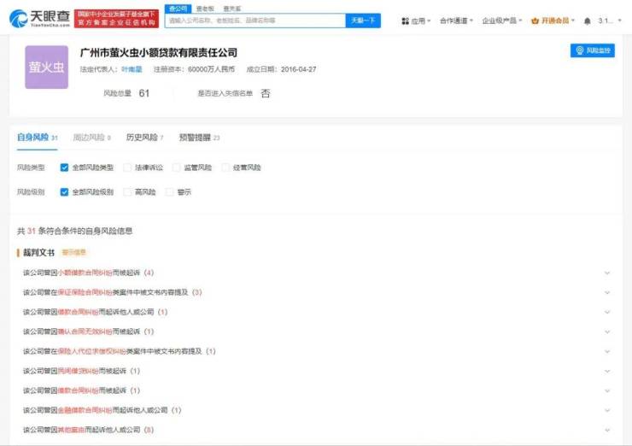Switch to the 自身风险 tab
This screenshot has height=446, width=632.
pyautogui.click(x=37, y=138)
